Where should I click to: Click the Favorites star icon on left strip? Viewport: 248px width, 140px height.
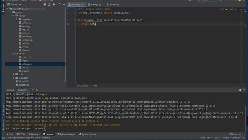tap(3, 129)
